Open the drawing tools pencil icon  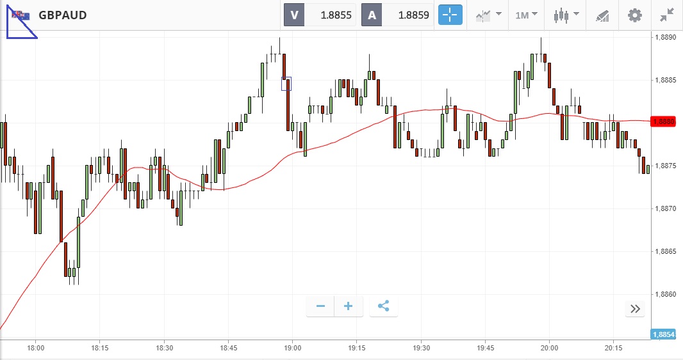[x=602, y=15]
